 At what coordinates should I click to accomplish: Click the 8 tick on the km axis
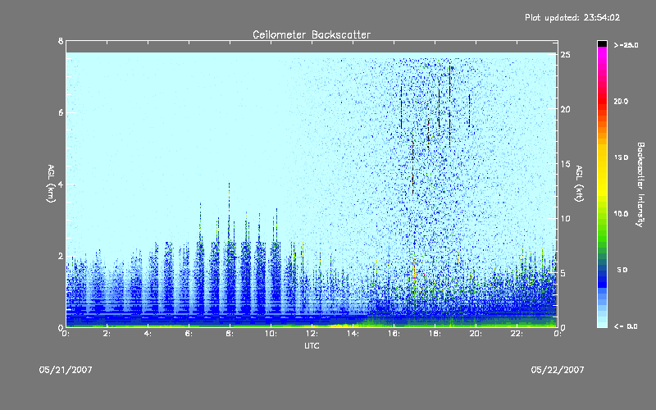(x=61, y=41)
